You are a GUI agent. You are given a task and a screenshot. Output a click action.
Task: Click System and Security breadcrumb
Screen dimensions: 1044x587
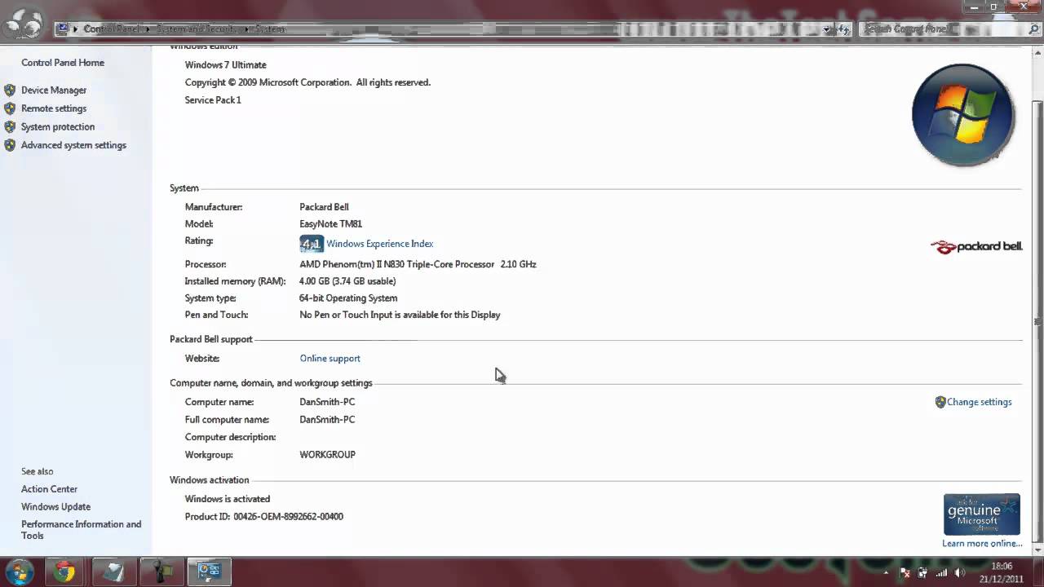(196, 29)
